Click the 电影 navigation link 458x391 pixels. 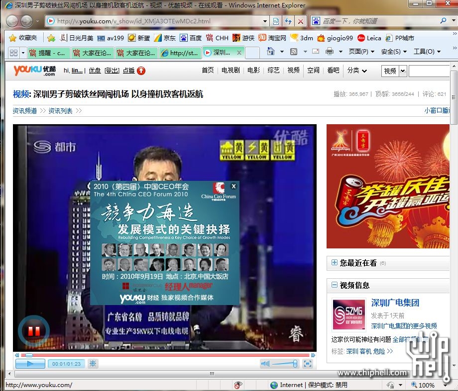(253, 70)
